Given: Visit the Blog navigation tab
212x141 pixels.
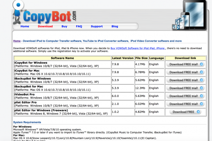Looking at the screenshot, I should coord(115,26).
